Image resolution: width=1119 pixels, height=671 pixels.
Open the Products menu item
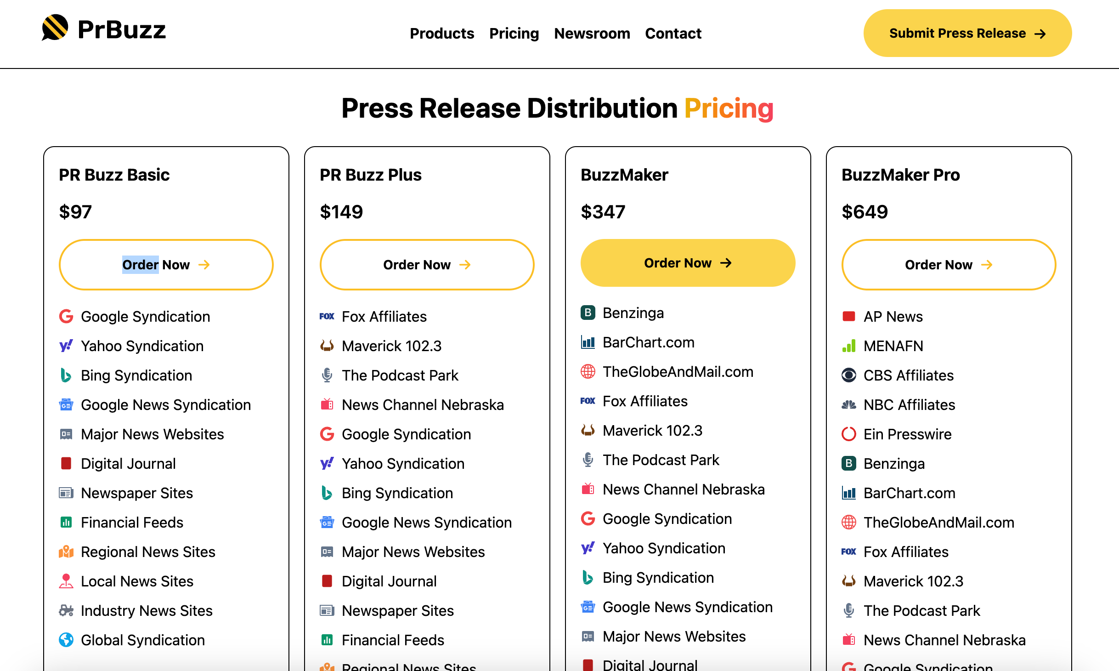click(441, 33)
